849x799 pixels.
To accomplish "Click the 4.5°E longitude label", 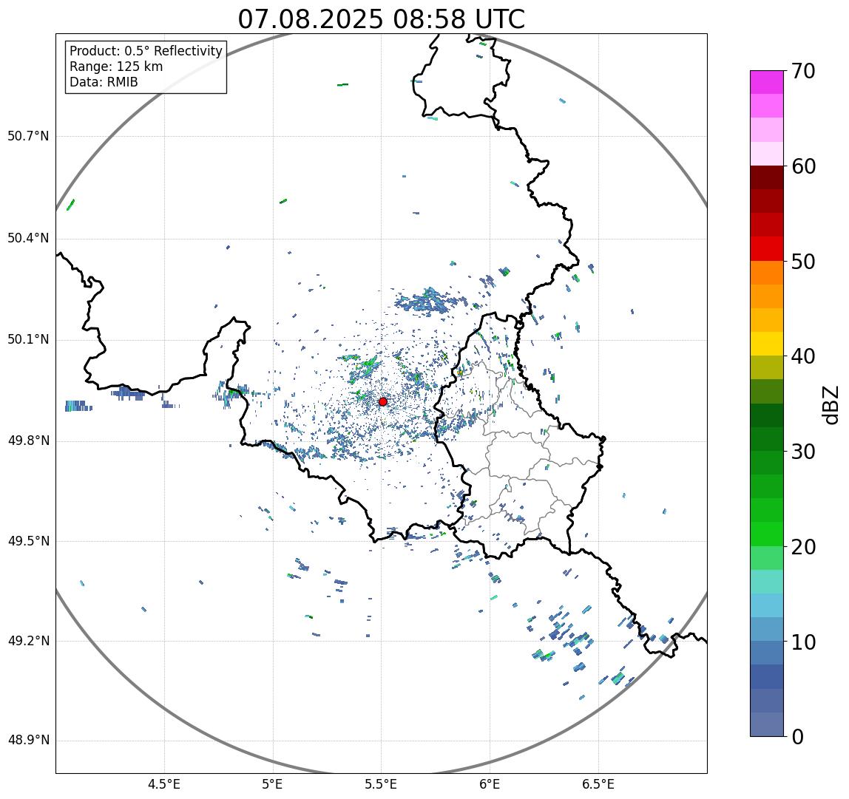I will point(164,784).
